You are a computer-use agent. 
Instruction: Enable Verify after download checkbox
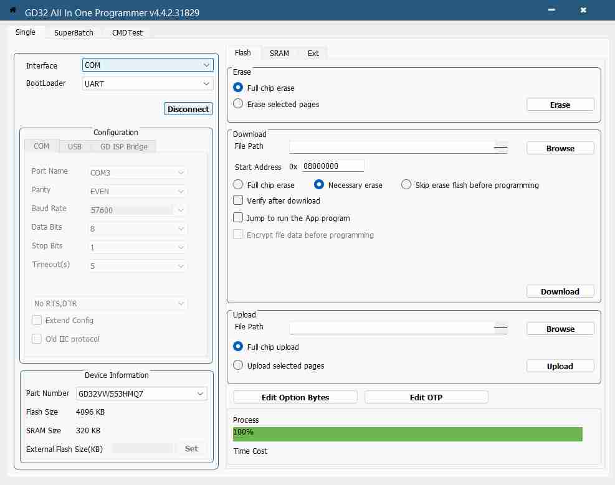click(238, 200)
